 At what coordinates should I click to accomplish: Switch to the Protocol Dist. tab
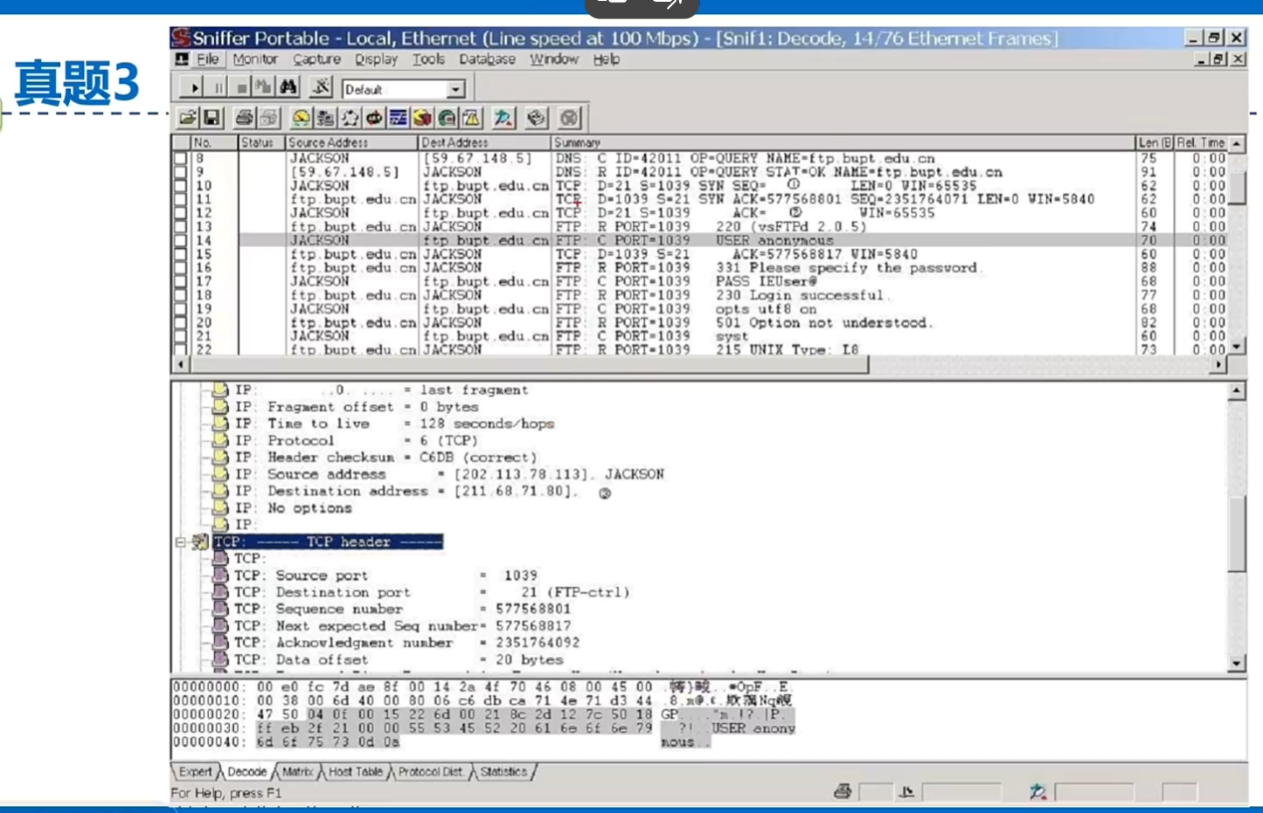click(x=430, y=772)
